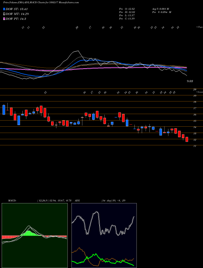The width and height of the screenshot is (203, 268).
Task: Click the last red candle near 12
Action: point(187,139)
